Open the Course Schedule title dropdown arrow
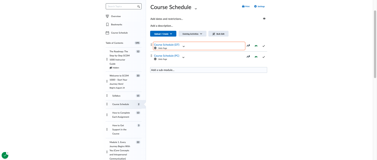 (196, 9)
